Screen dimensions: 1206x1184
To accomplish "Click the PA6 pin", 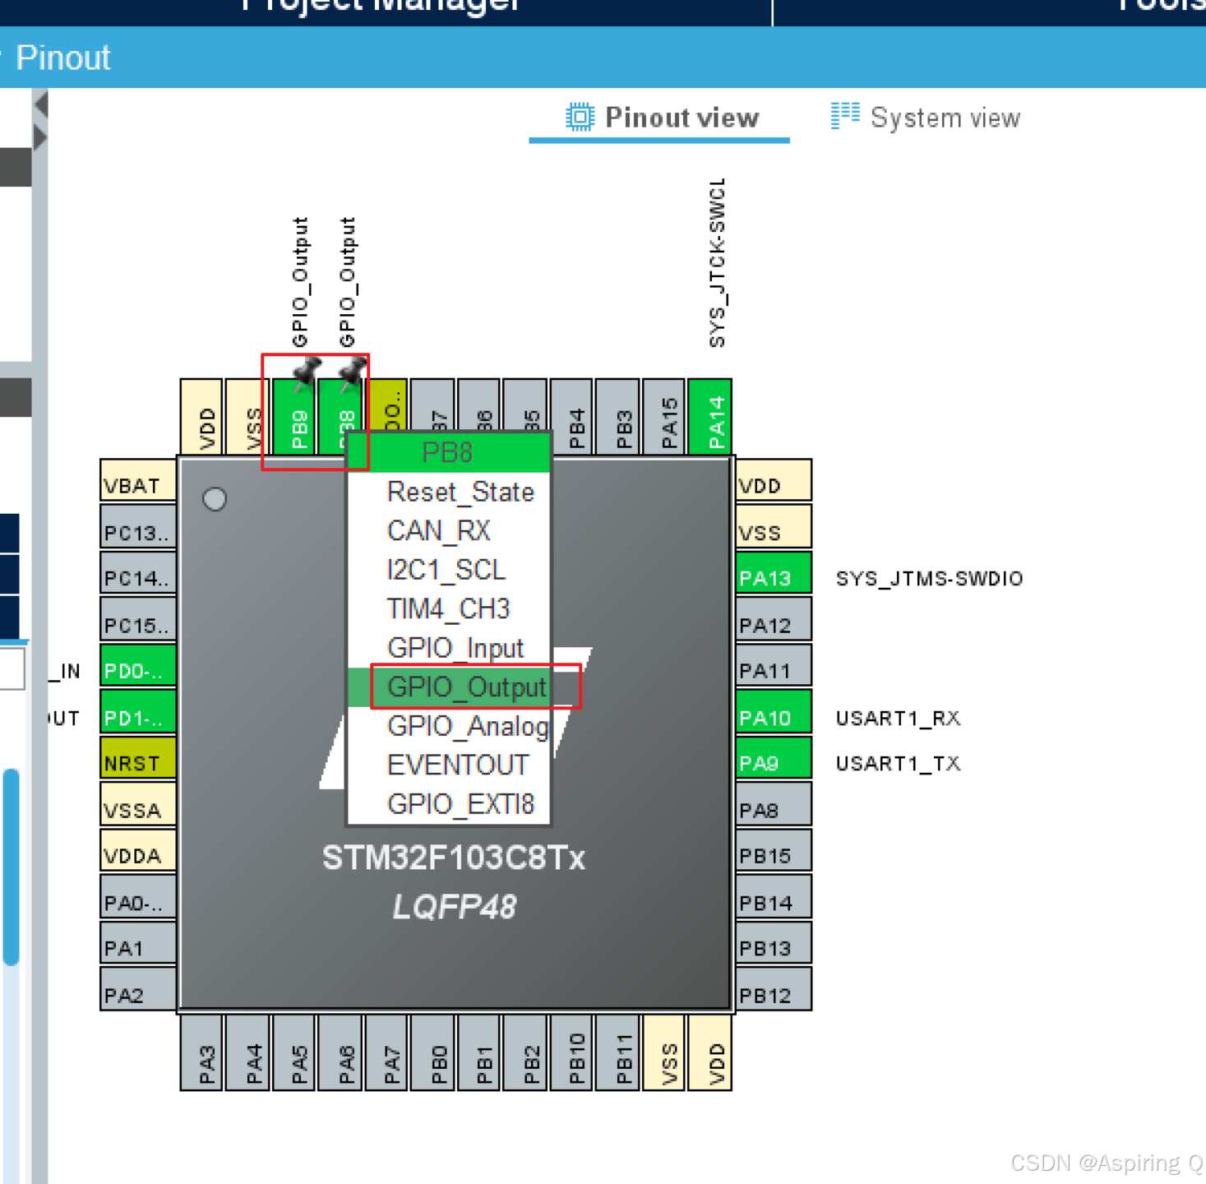I will (x=340, y=1052).
